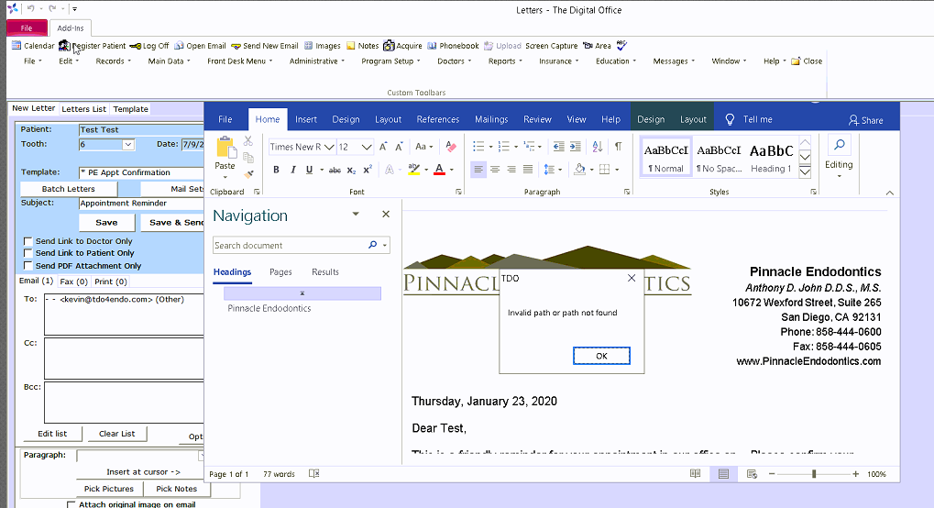Check Send Link to Patient Only
The width and height of the screenshot is (934, 508).
click(x=27, y=253)
